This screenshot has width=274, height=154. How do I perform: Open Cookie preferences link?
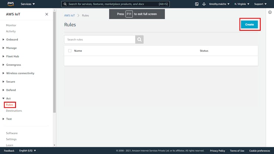260,151
